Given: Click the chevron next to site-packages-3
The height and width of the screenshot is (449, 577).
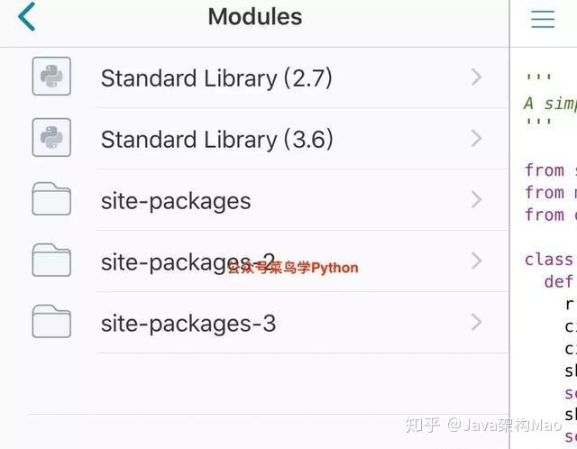Looking at the screenshot, I should (x=477, y=323).
